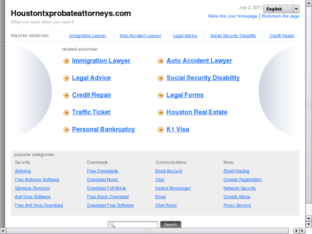Open the Free Music Download link
This screenshot has height=234, width=312.
(108, 197)
